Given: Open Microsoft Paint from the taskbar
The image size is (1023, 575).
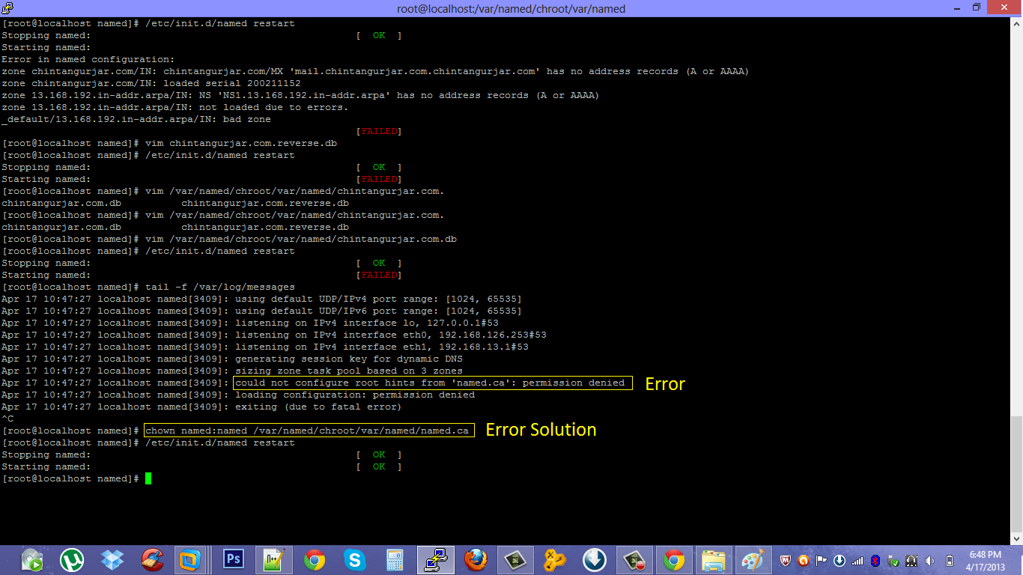Looking at the screenshot, I should click(753, 559).
